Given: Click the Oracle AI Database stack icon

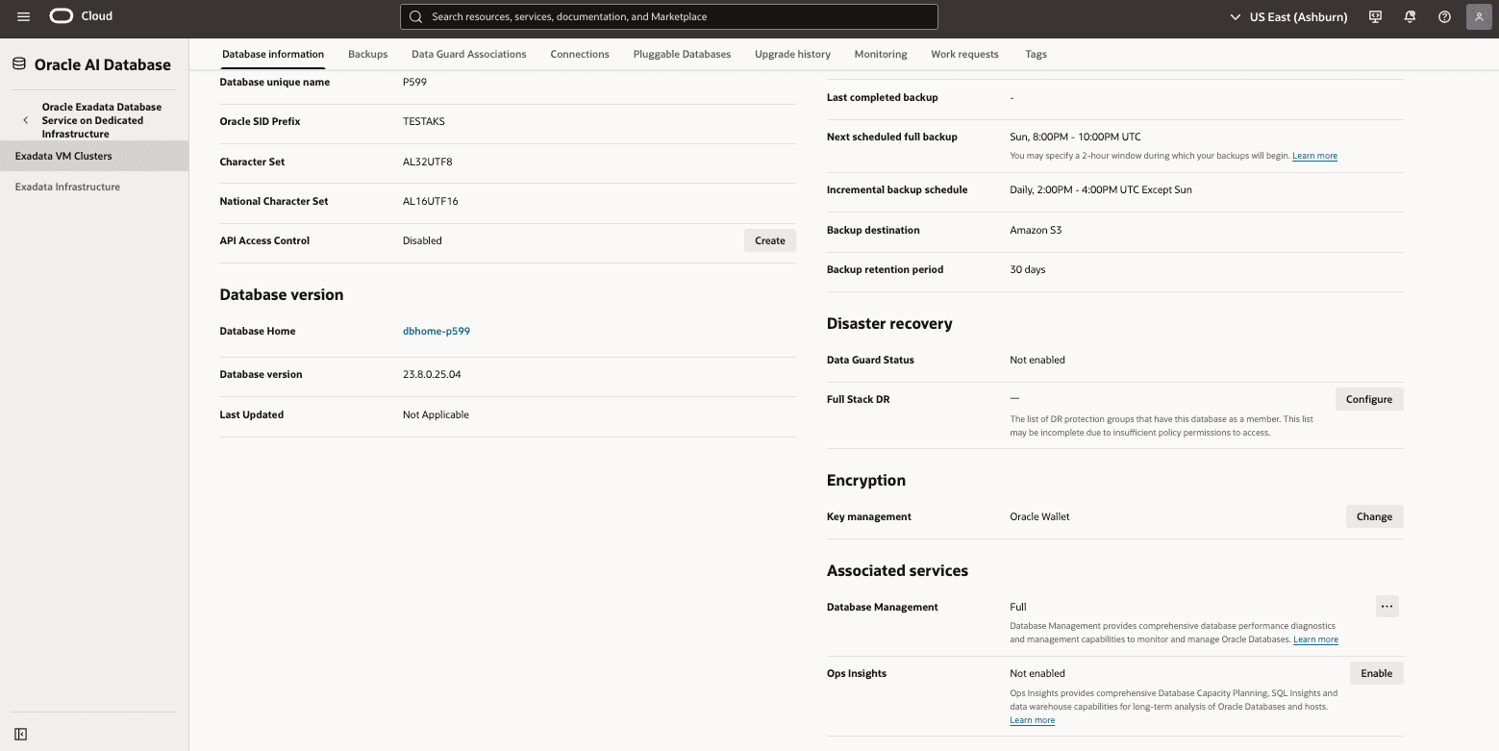Looking at the screenshot, I should coord(19,64).
